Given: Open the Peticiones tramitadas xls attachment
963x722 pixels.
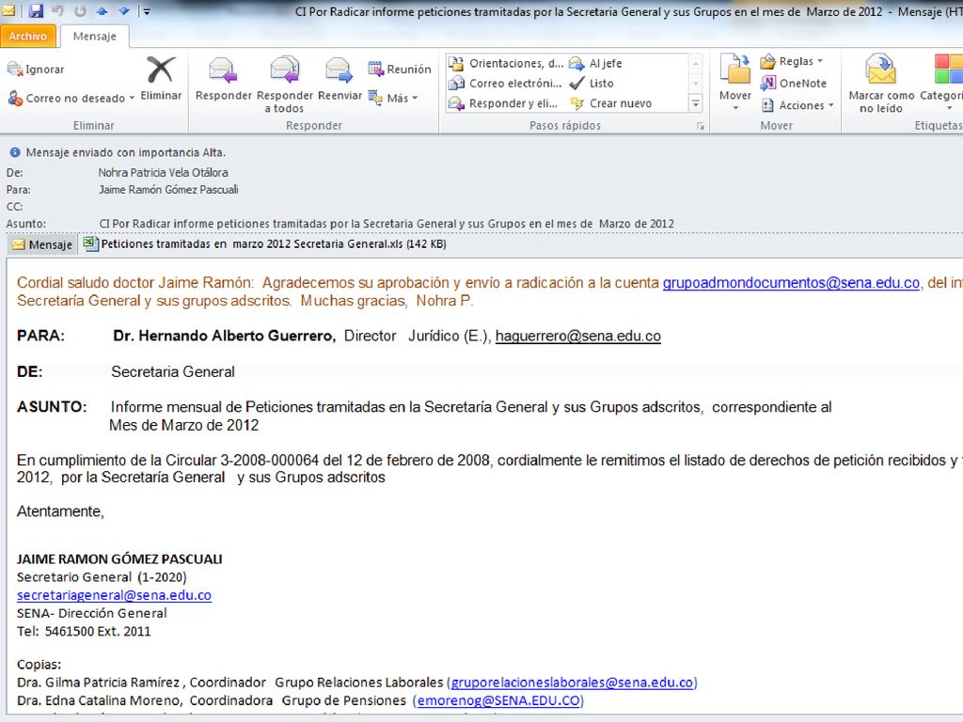Looking at the screenshot, I should pos(264,243).
